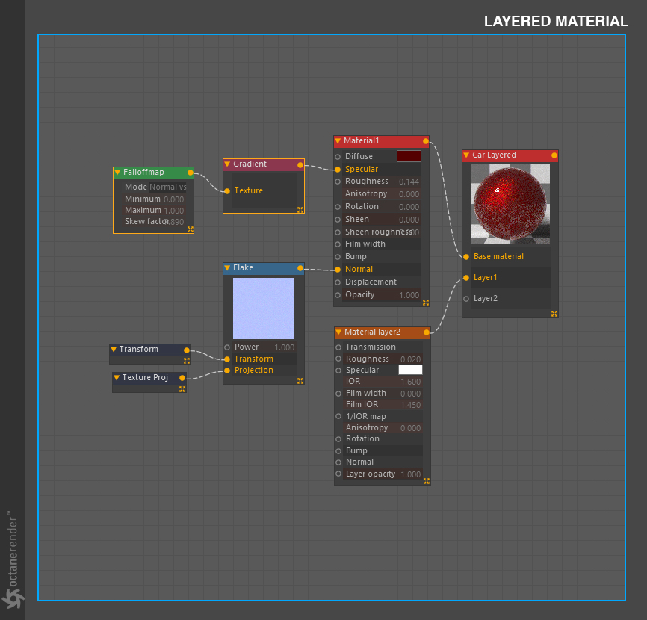Click the Texture Proj output port
Image resolution: width=647 pixels, height=620 pixels.
click(182, 378)
